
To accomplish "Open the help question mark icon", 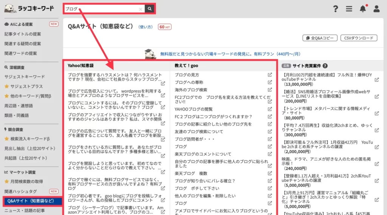I will tap(336, 9).
